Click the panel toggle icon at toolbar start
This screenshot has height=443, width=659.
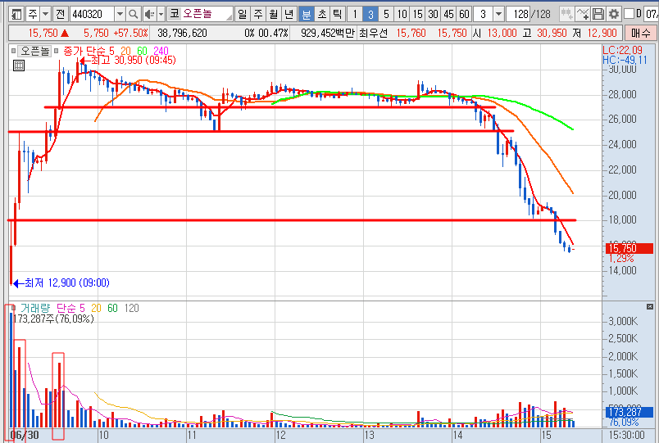[16, 14]
